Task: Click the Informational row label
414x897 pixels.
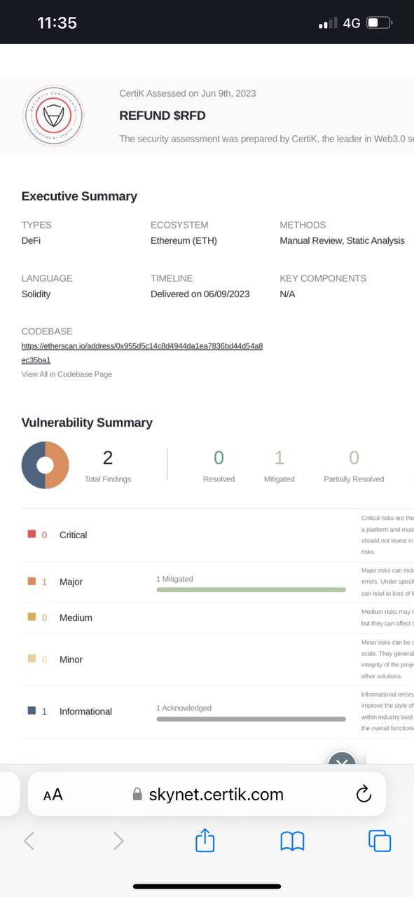Action: (x=85, y=711)
